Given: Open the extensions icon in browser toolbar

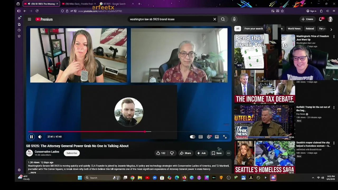Looking at the screenshot, I should click(x=321, y=11).
